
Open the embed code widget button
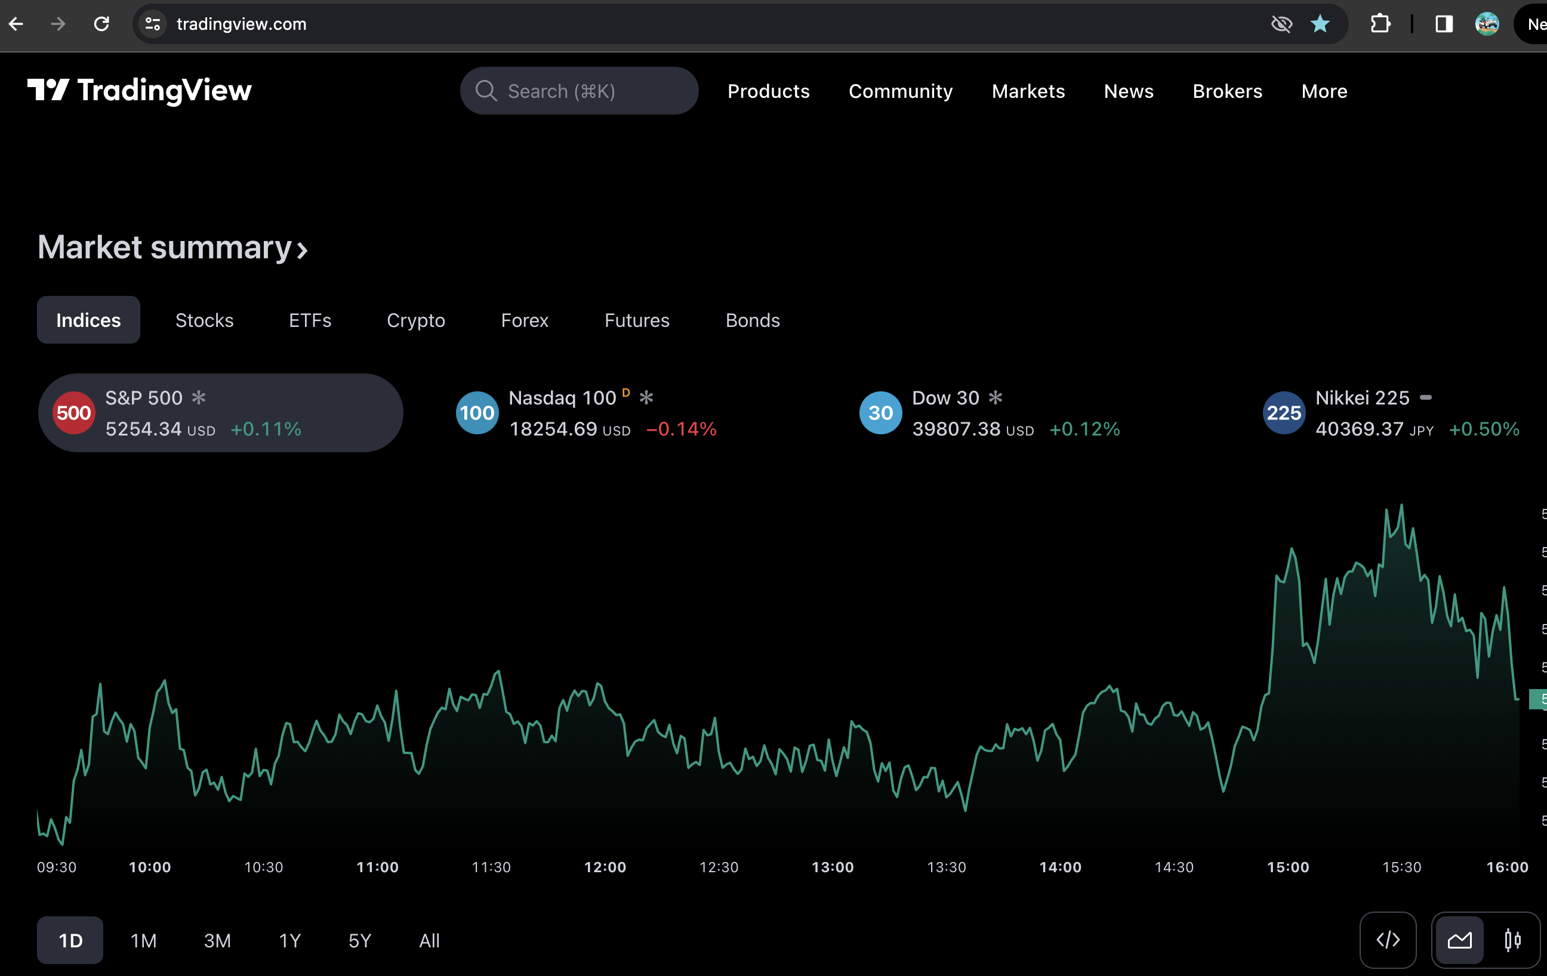(x=1388, y=940)
